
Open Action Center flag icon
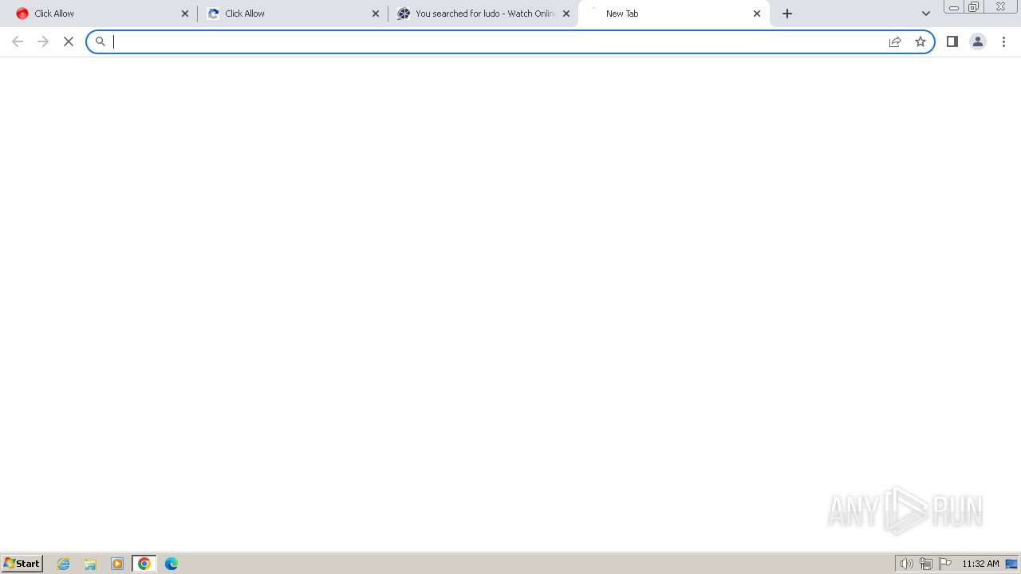coord(945,564)
